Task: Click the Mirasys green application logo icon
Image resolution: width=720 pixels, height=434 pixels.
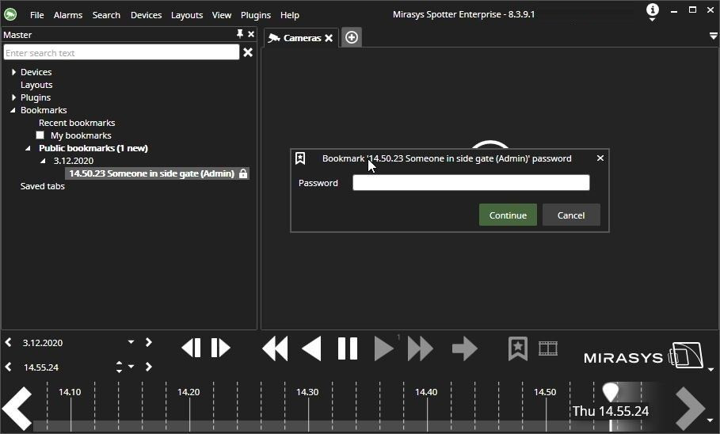Action: (10, 14)
